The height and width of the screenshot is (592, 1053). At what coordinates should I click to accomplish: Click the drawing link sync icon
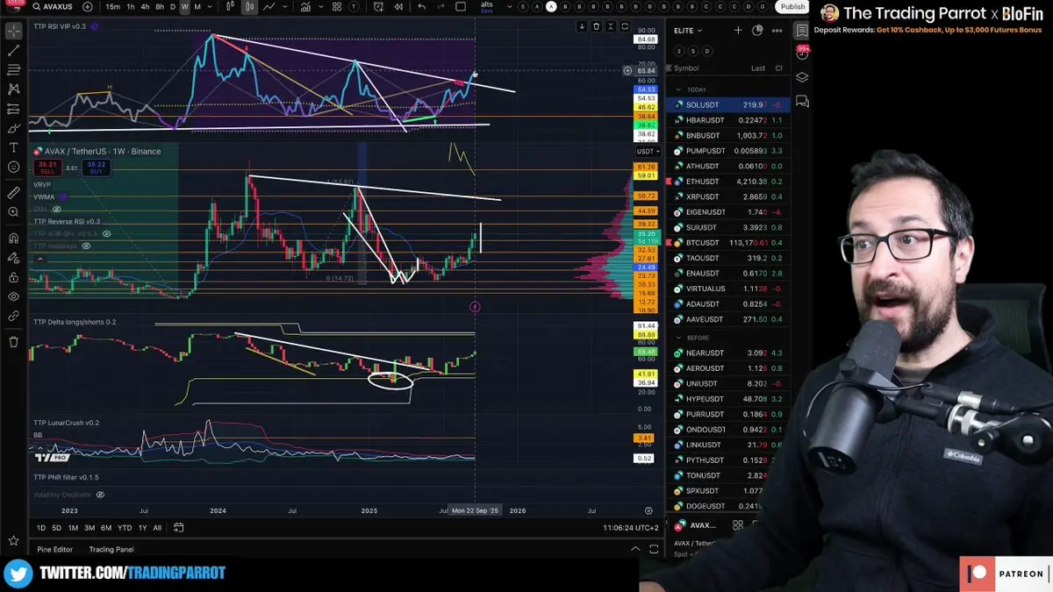[14, 315]
